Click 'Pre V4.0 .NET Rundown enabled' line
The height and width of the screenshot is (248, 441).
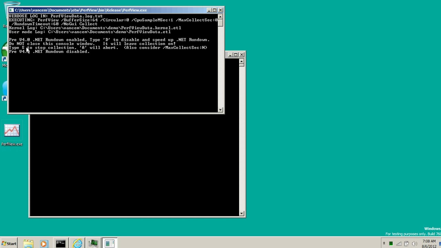point(109,40)
